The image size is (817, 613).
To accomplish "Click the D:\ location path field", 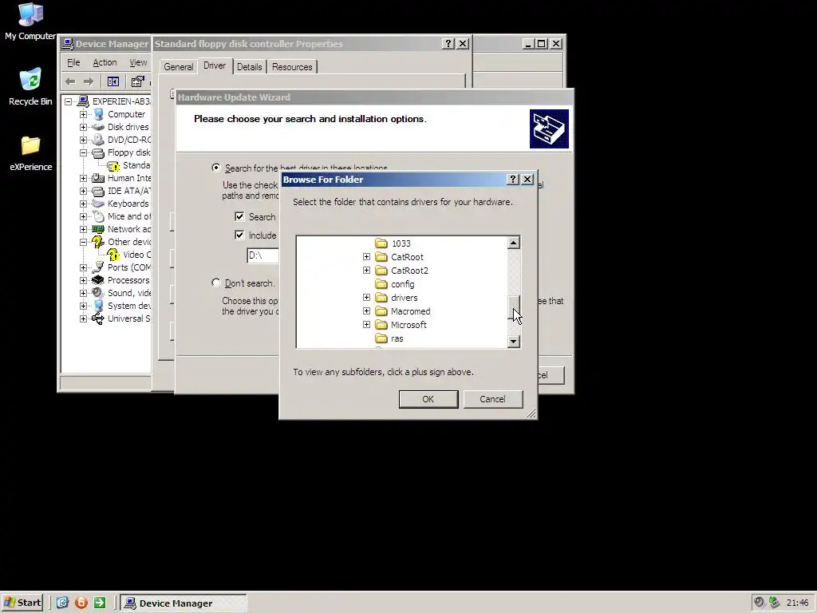I will click(x=263, y=255).
